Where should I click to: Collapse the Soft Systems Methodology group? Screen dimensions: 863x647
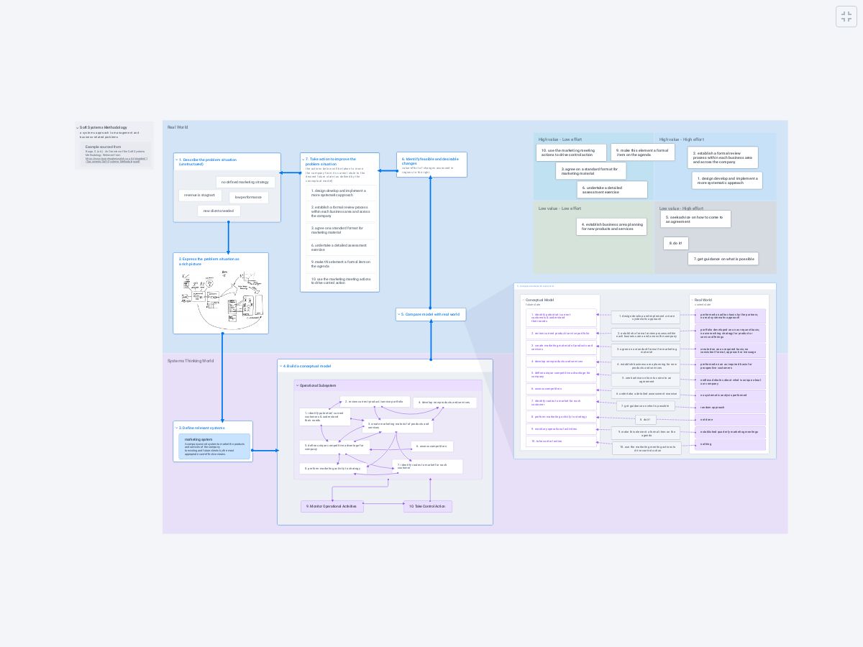[x=78, y=128]
